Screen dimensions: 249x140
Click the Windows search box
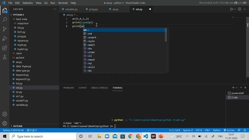coord(43,136)
